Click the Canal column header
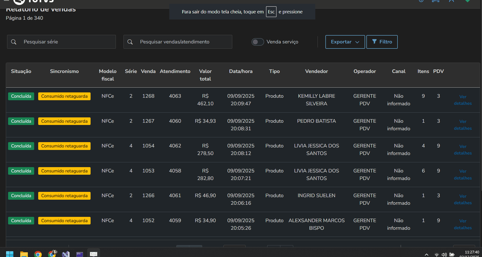Screen dimensions: 482x257 (399, 71)
